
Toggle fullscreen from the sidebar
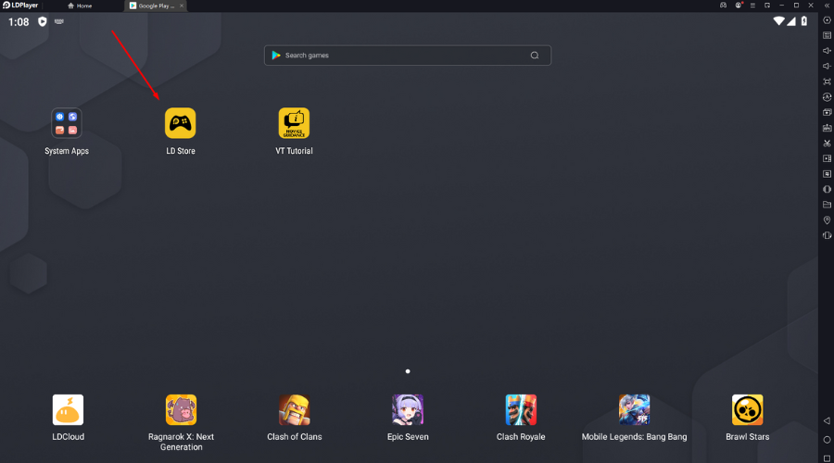(x=828, y=81)
